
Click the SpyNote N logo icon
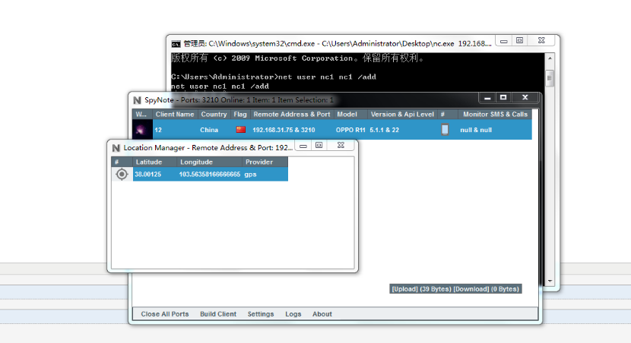click(x=137, y=100)
